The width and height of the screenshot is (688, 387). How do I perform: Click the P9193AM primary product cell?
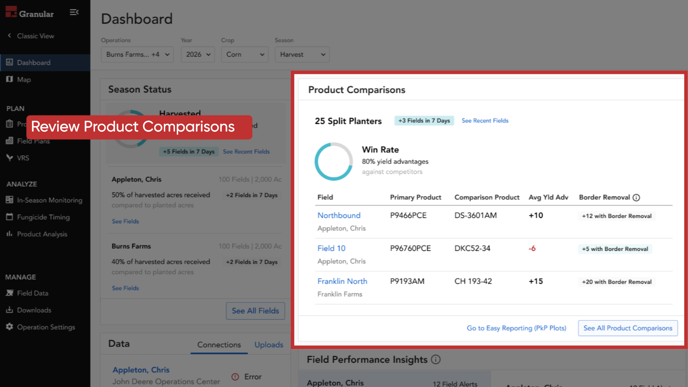coord(407,281)
